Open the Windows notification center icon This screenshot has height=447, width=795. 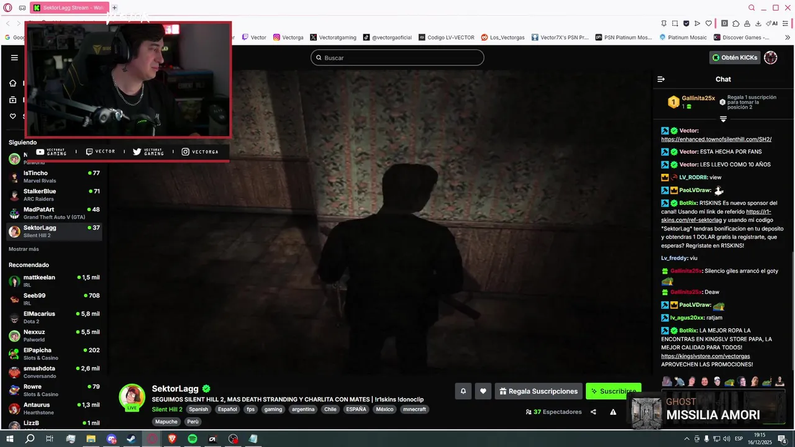coord(782,439)
